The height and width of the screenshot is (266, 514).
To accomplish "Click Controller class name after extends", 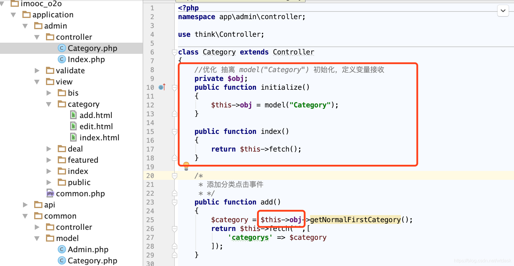I will pyautogui.click(x=294, y=52).
